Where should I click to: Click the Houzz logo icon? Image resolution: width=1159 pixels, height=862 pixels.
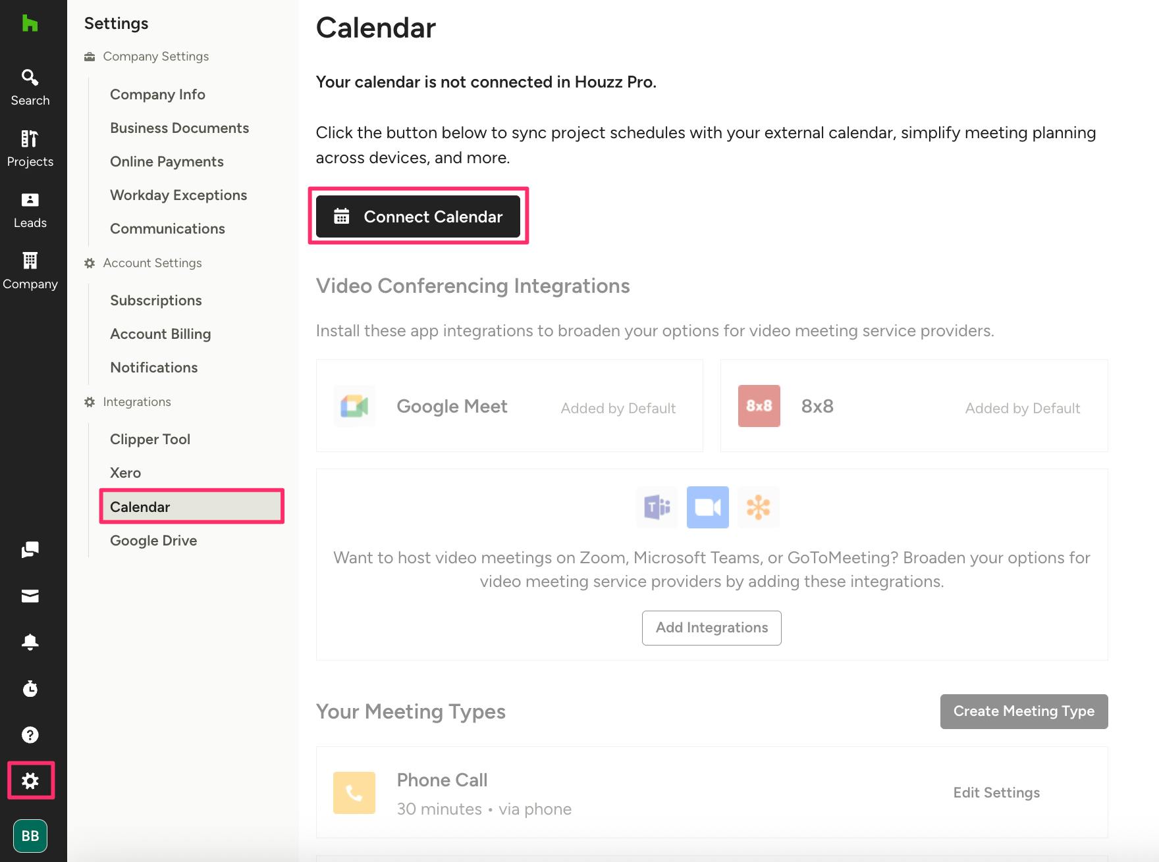[30, 24]
